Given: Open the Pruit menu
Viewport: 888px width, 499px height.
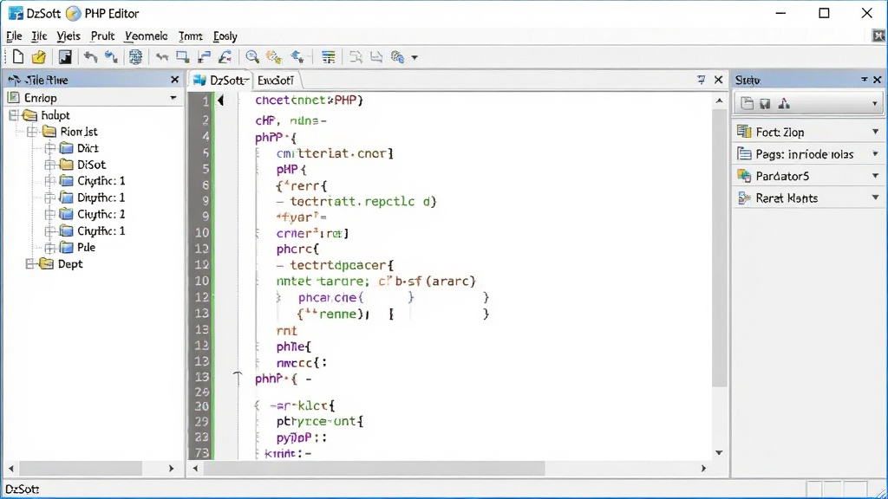Looking at the screenshot, I should tap(102, 36).
